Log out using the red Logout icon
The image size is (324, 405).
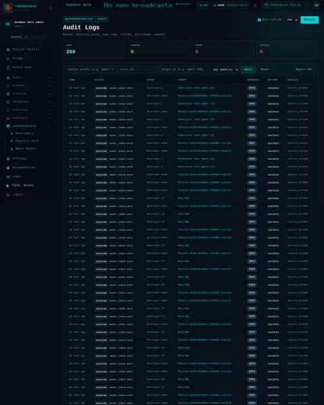click(x=8, y=195)
